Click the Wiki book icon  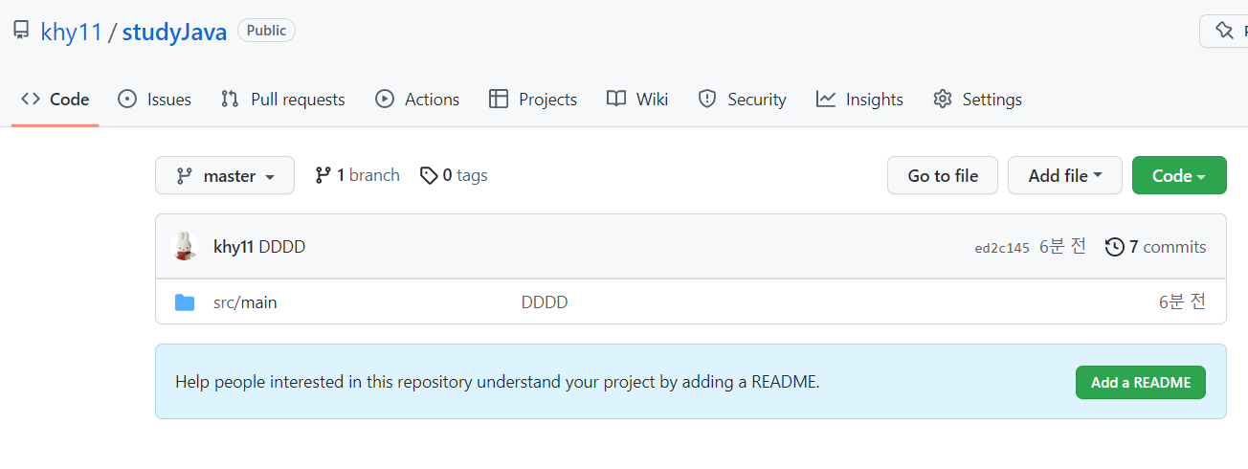[616, 99]
